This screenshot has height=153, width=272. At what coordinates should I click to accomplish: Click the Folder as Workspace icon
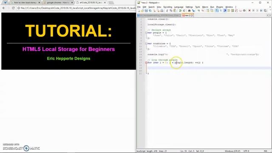240,11
